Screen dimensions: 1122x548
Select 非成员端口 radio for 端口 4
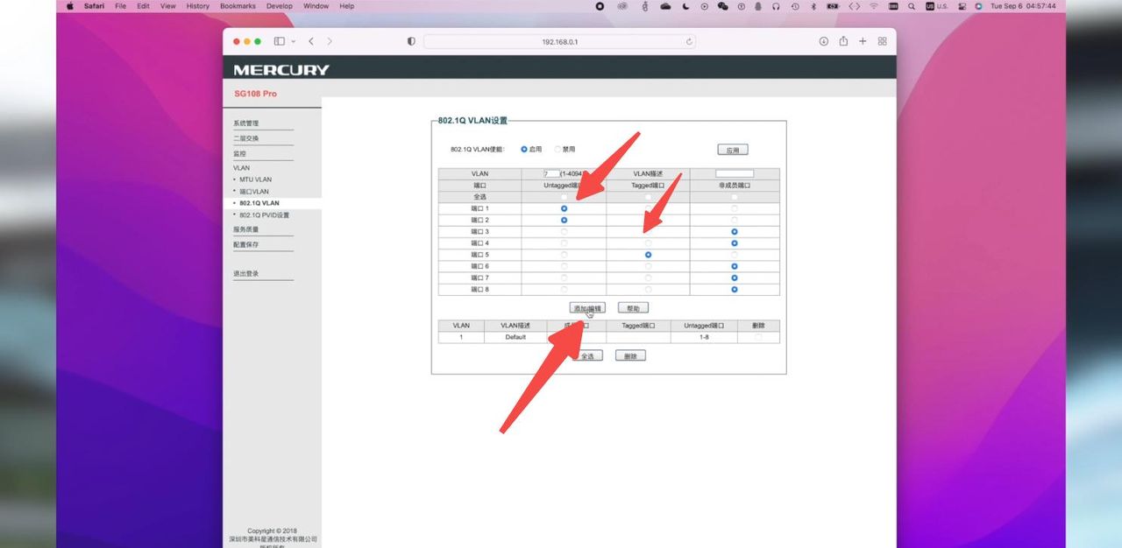(734, 242)
